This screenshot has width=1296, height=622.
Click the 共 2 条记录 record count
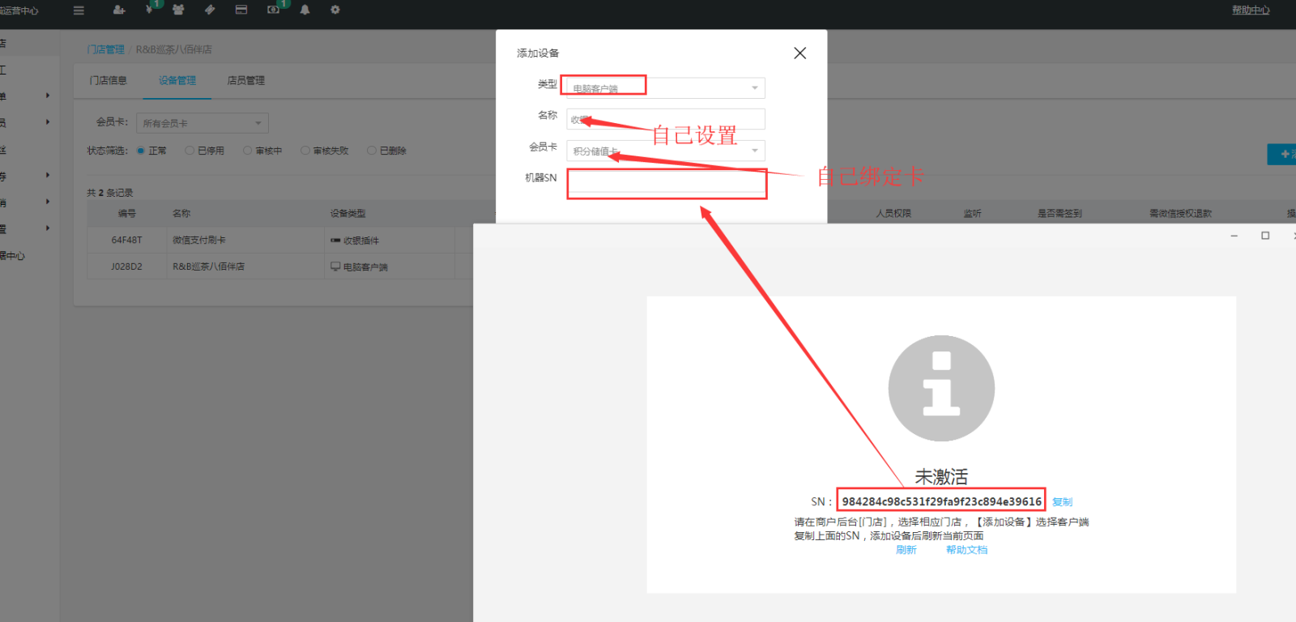110,193
